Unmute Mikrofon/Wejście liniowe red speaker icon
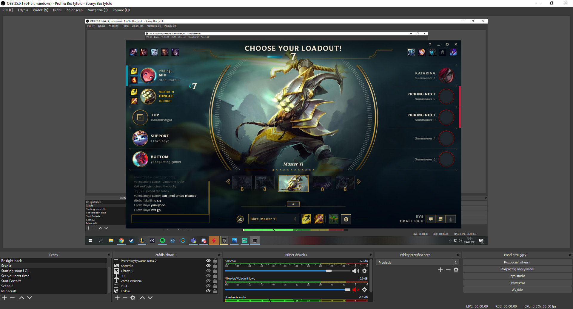 click(355, 290)
